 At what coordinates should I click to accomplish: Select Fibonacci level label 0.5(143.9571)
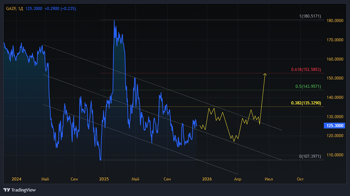308,87
